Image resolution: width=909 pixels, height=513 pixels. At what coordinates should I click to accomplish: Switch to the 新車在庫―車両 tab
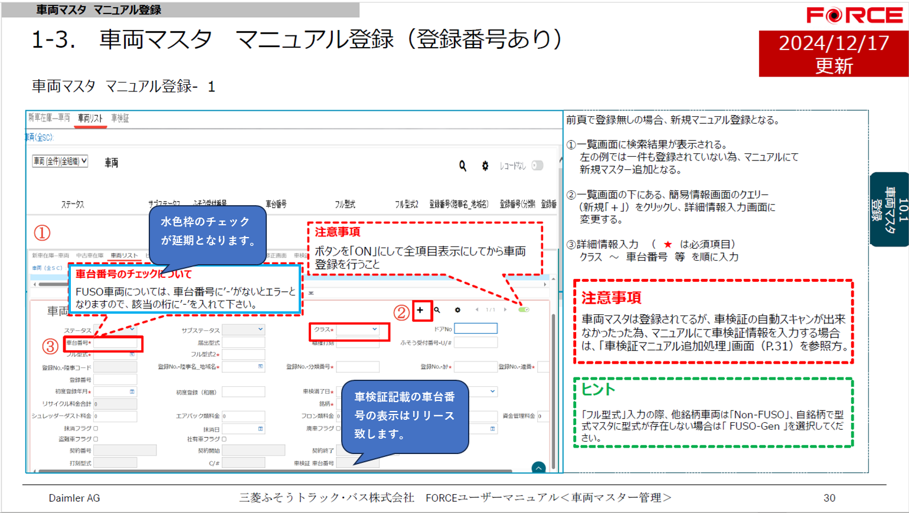(x=49, y=119)
